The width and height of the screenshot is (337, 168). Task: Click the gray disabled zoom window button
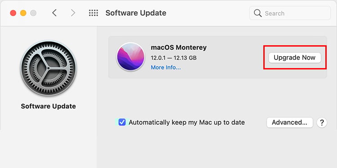click(x=33, y=13)
